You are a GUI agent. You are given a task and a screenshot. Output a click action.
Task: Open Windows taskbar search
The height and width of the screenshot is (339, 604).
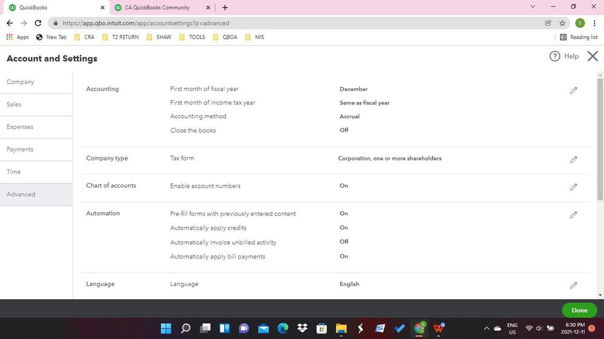(x=186, y=328)
